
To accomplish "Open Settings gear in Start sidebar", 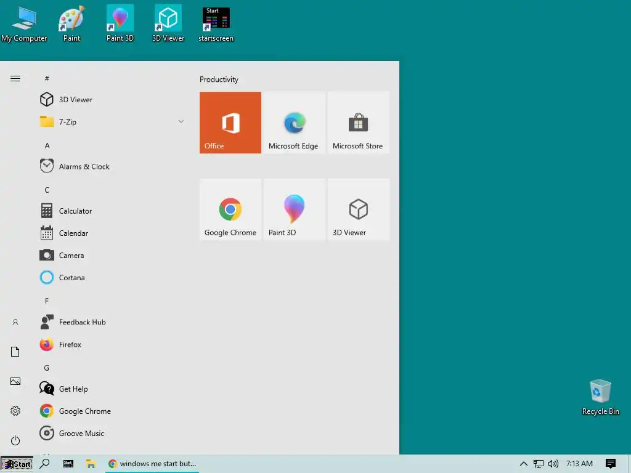I will point(15,411).
